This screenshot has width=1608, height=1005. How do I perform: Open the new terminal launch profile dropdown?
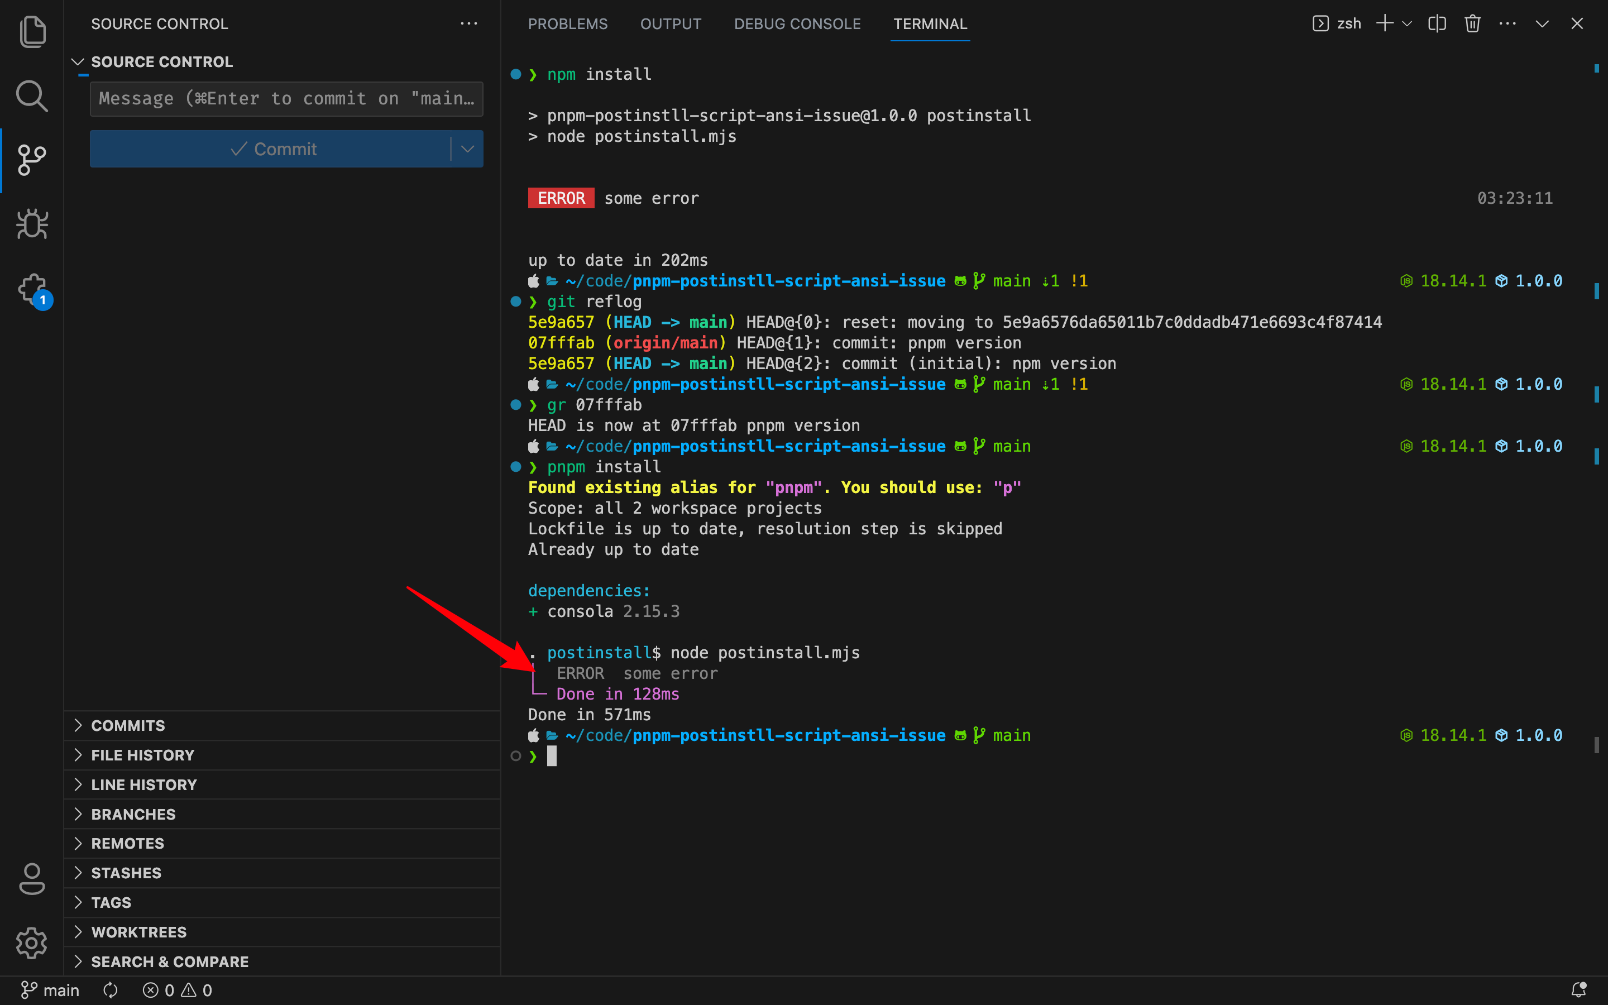[1406, 24]
